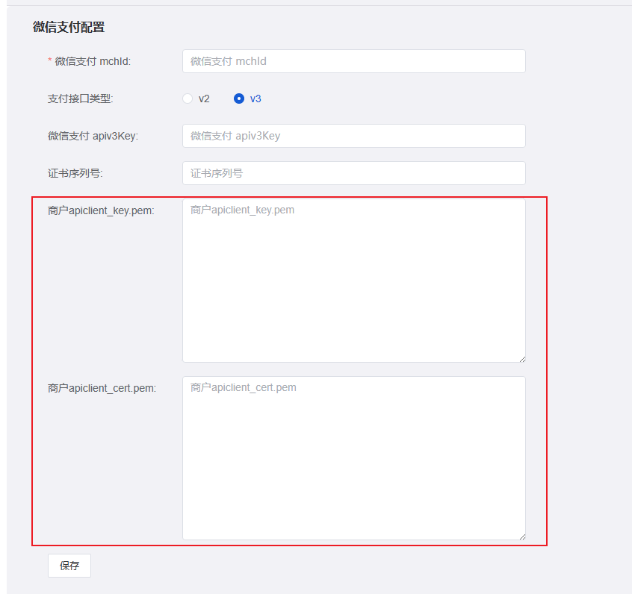Click the '商户apiclient_key.pem:' form label
632x594 pixels.
[101, 210]
